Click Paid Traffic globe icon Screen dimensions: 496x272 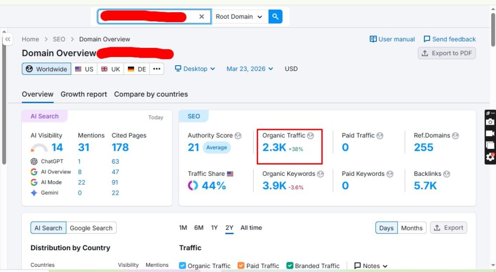point(380,136)
